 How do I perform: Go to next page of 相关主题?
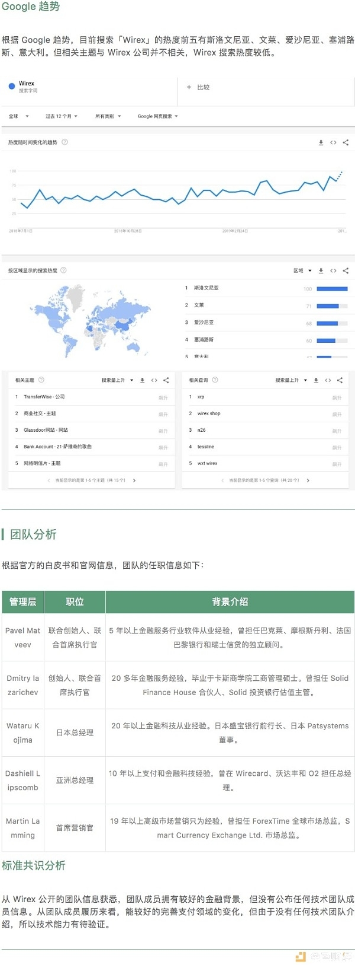pyautogui.click(x=134, y=480)
